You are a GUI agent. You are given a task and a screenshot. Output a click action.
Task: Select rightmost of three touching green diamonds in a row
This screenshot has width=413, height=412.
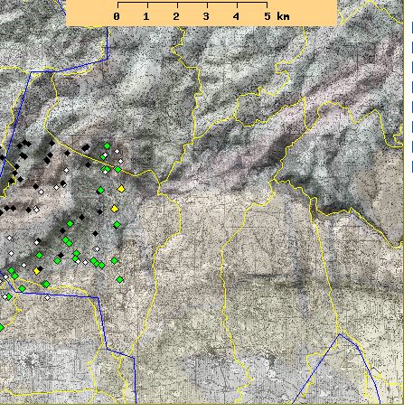pos(102,266)
